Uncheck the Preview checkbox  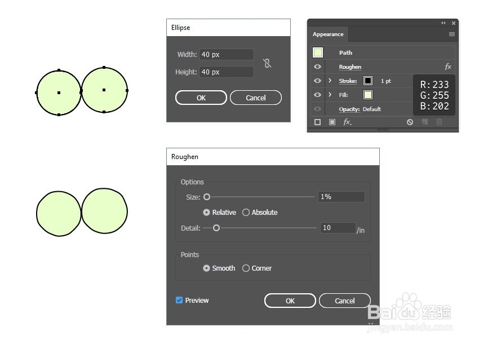[179, 301]
